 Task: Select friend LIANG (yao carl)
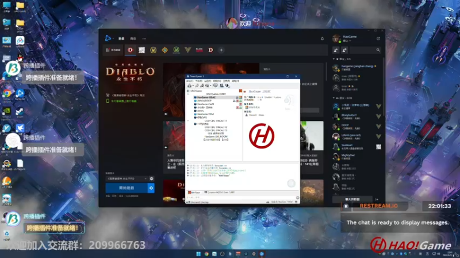point(356,136)
